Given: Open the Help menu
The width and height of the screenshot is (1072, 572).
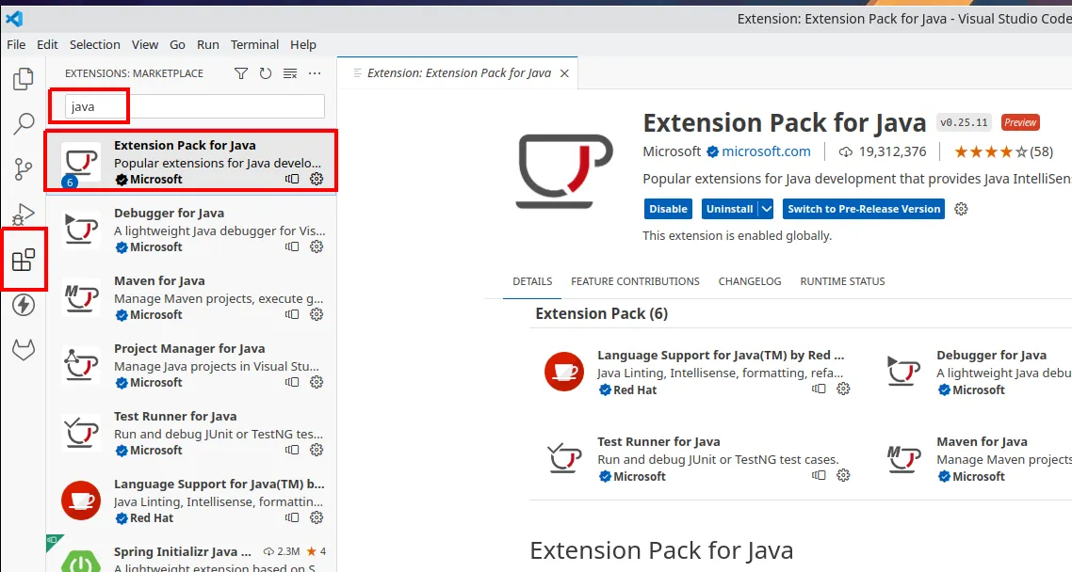Looking at the screenshot, I should pyautogui.click(x=303, y=44).
